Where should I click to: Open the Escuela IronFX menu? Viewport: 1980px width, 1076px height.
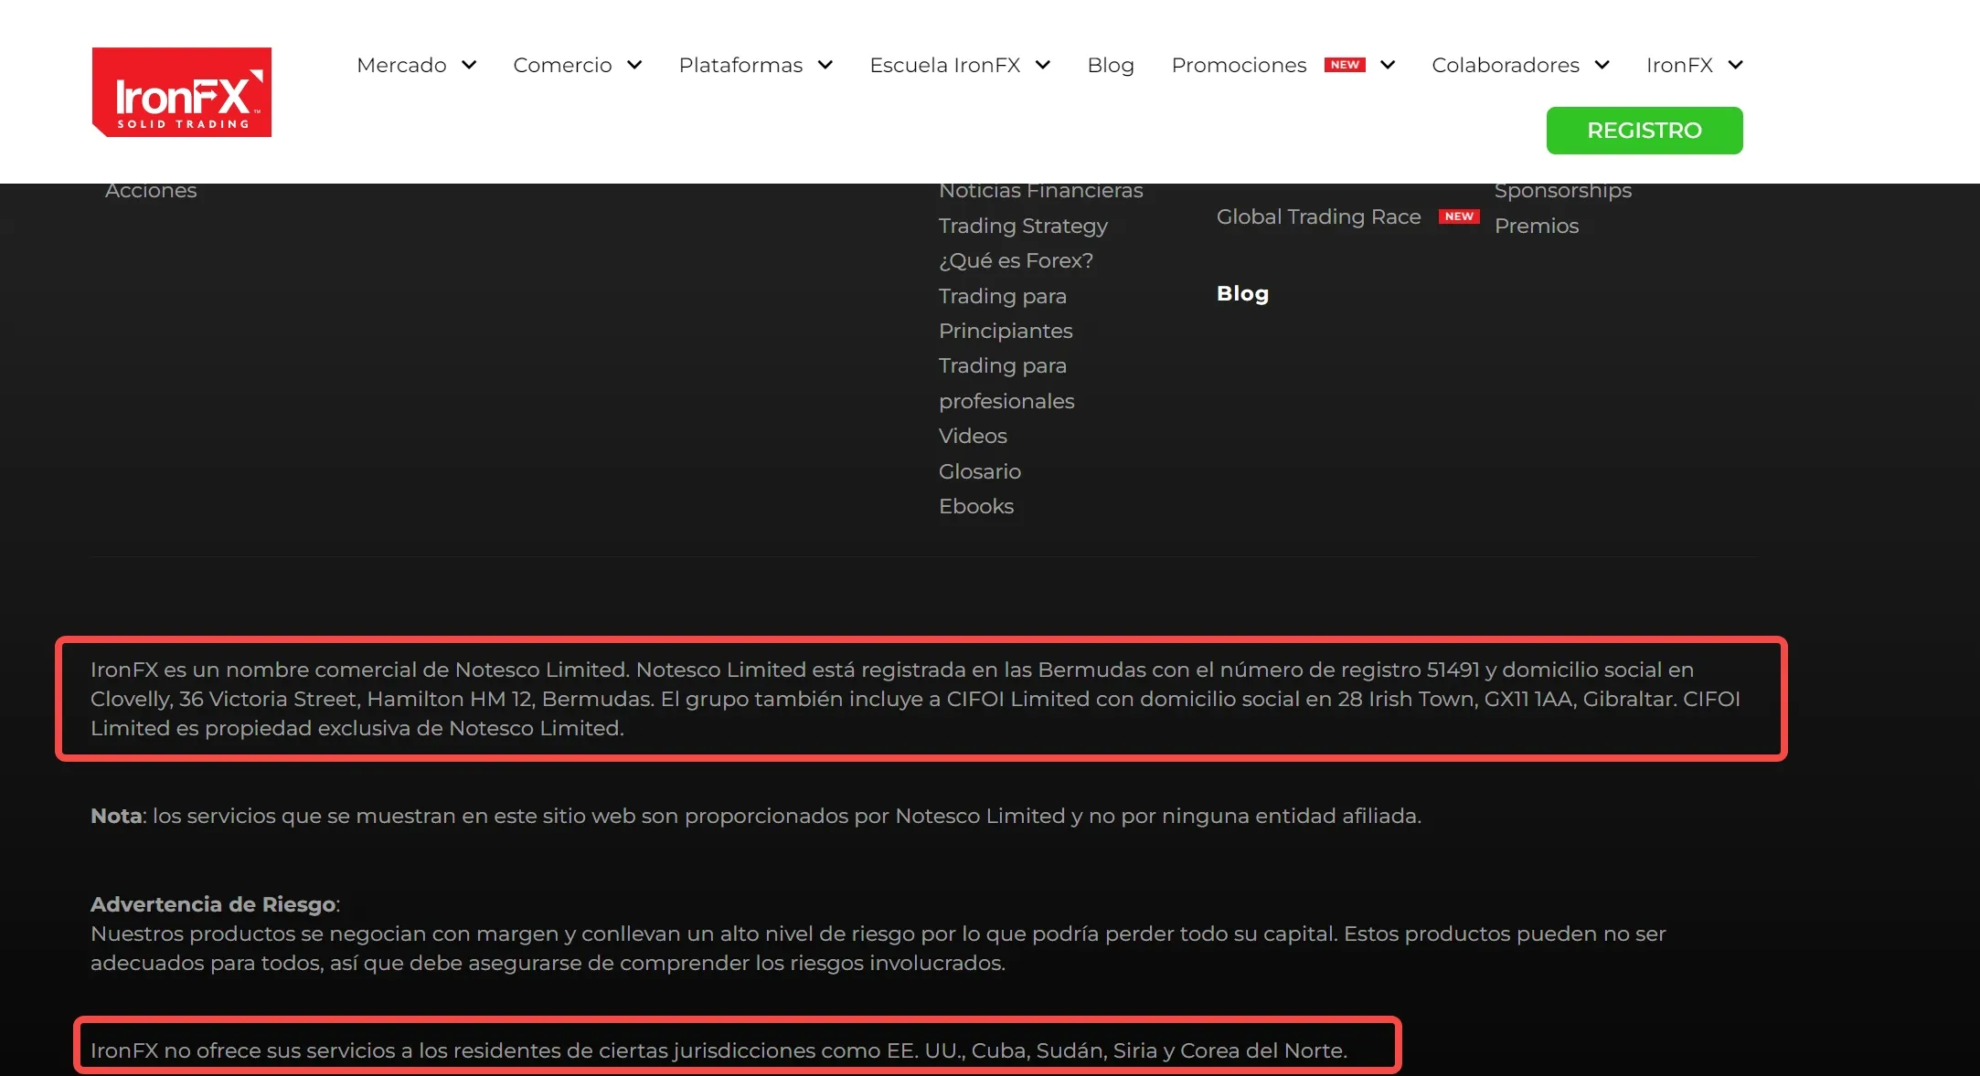click(944, 65)
